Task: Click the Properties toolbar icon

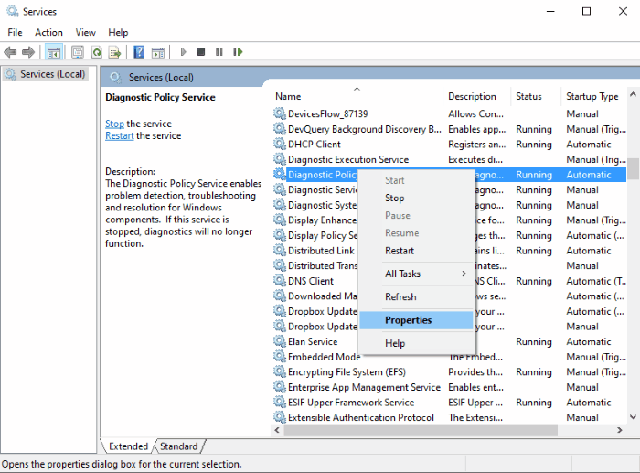Action: (78, 52)
